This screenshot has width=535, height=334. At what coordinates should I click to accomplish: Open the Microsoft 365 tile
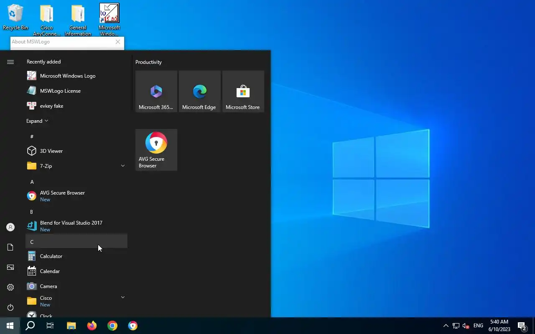tap(156, 91)
